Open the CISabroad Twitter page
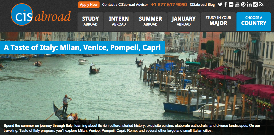 point(220,4)
